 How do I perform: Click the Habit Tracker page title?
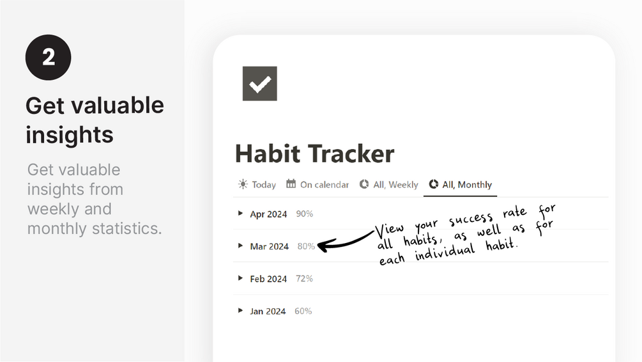pos(314,153)
